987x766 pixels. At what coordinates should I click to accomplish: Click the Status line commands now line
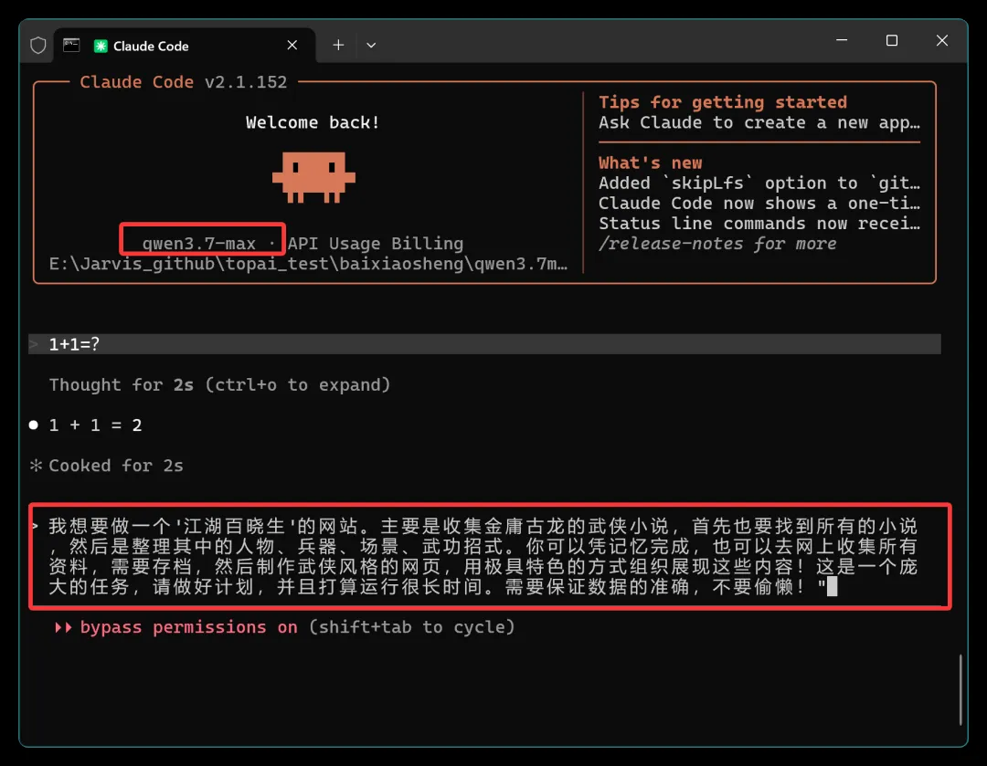(x=759, y=224)
